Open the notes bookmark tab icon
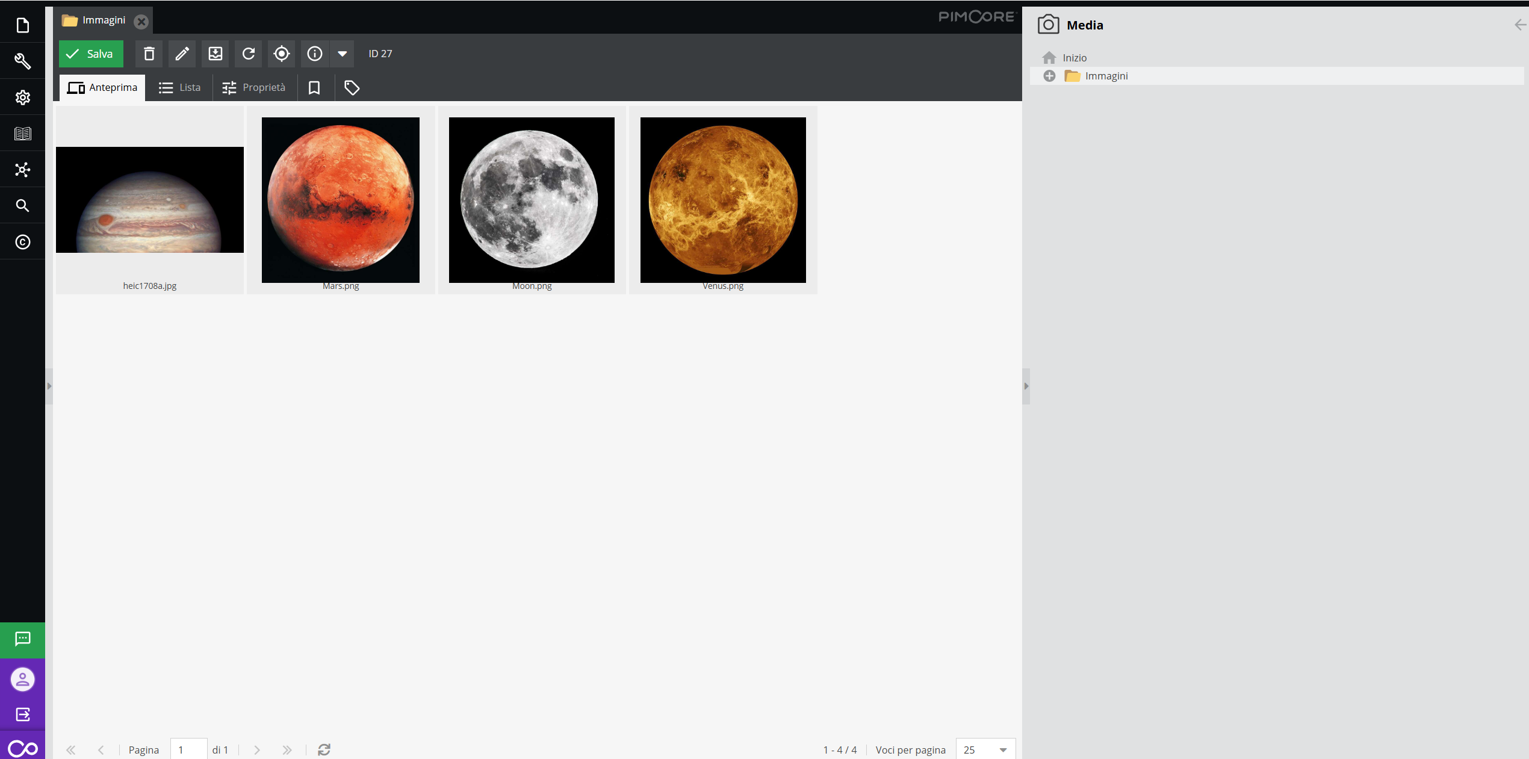The image size is (1529, 759). point(314,88)
